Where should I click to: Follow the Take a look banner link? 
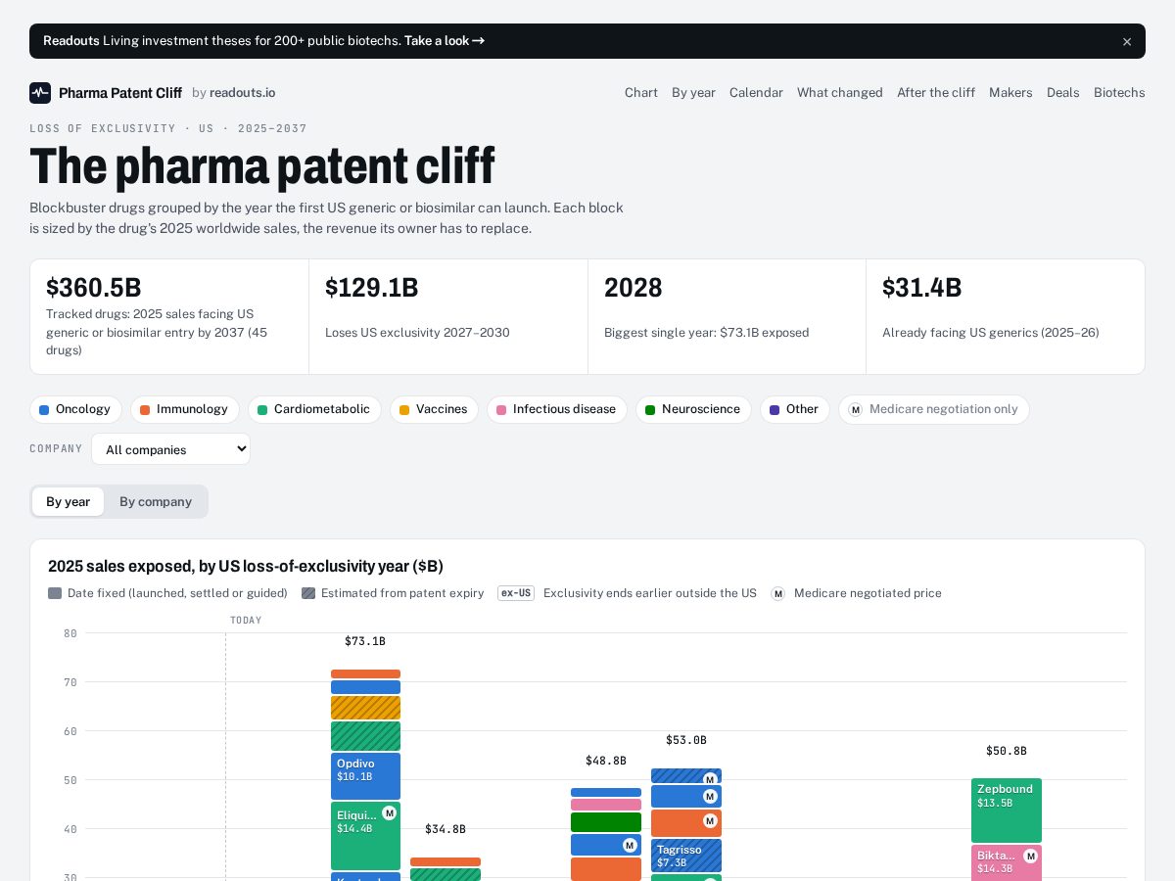(445, 41)
